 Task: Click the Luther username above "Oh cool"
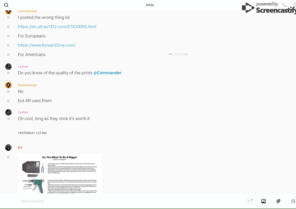(23, 112)
